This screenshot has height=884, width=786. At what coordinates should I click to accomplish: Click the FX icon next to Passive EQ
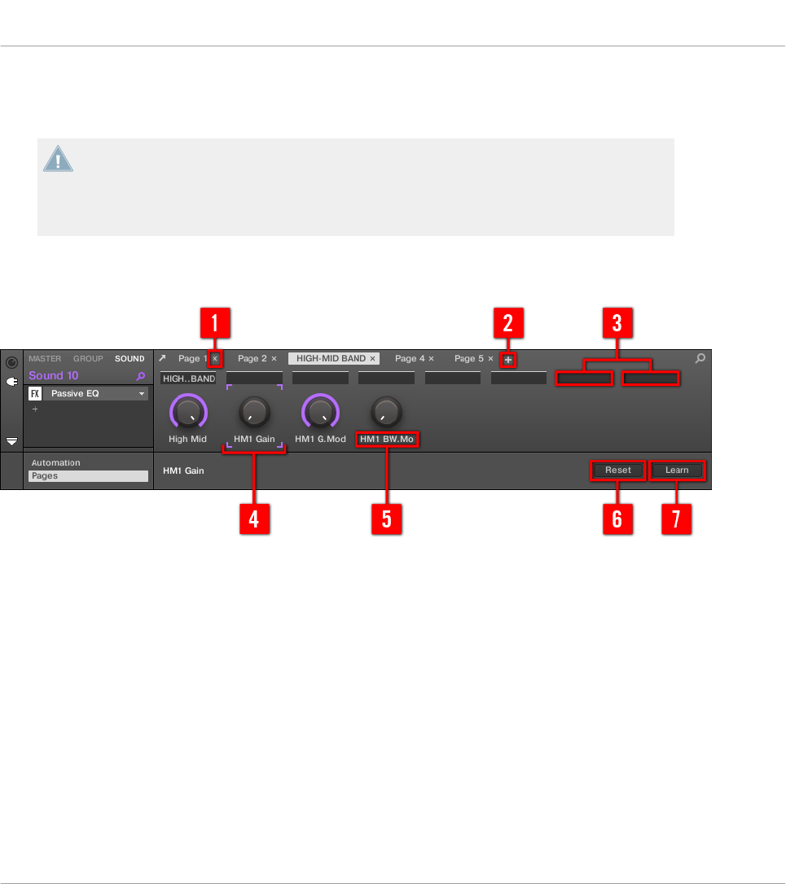(x=35, y=393)
